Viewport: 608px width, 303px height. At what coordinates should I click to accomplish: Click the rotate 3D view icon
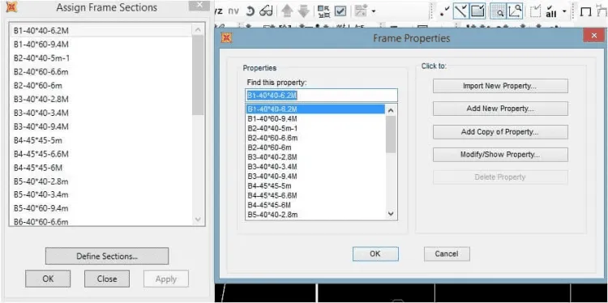tap(250, 11)
